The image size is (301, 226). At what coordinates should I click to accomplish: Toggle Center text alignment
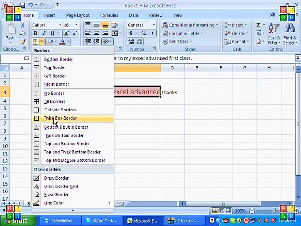96,33
